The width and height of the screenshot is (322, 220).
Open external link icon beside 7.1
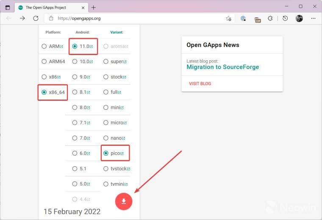pyautogui.click(x=88, y=123)
